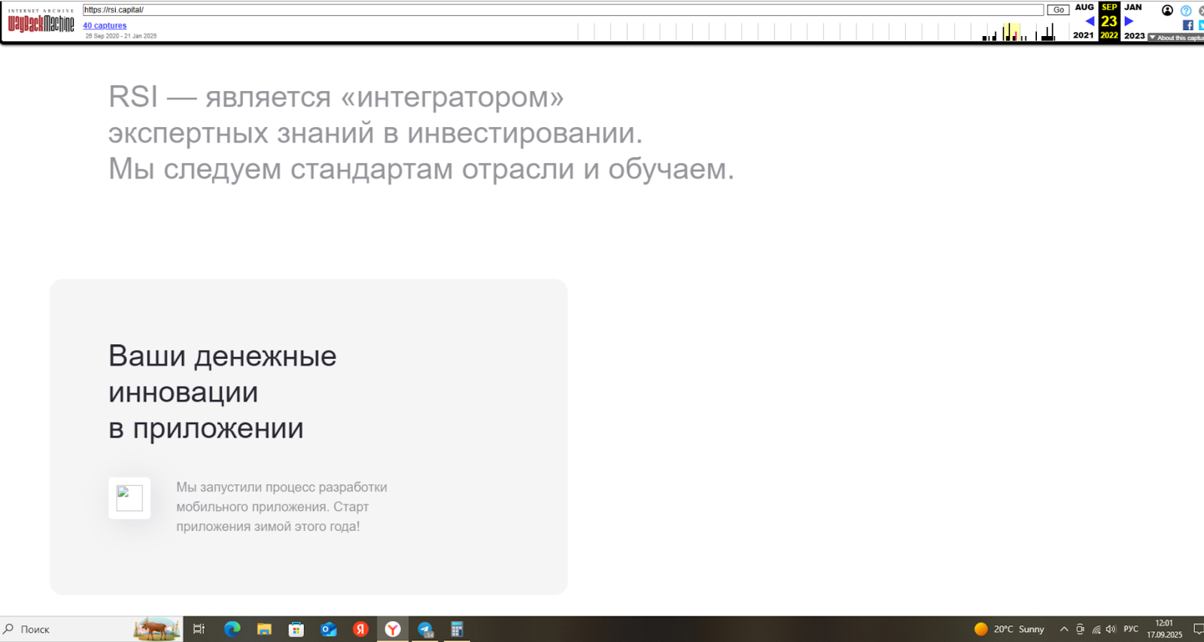Switch to Yandex Browser on taskbar

(393, 629)
